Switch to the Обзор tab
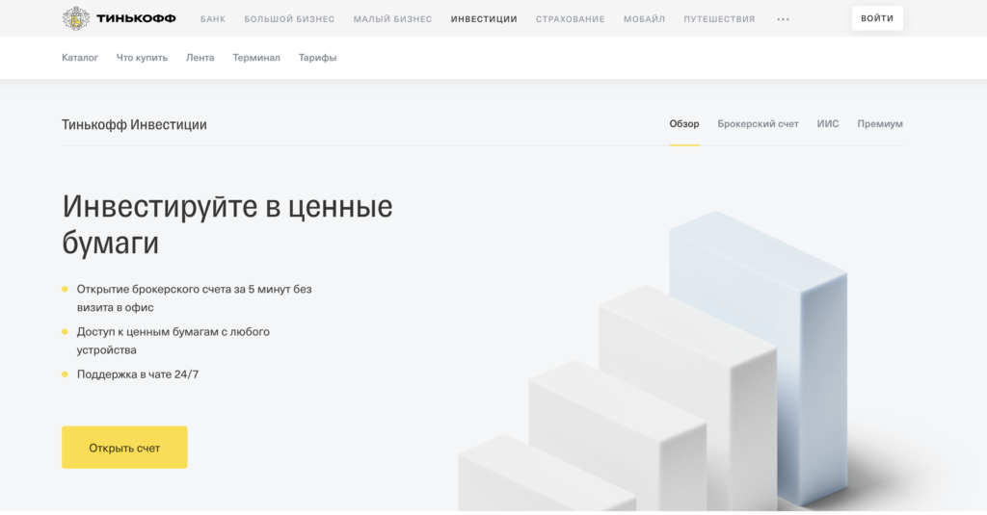This screenshot has height=515, width=987. point(684,124)
